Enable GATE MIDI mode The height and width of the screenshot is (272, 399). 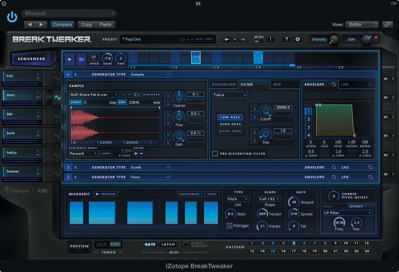(x=150, y=244)
